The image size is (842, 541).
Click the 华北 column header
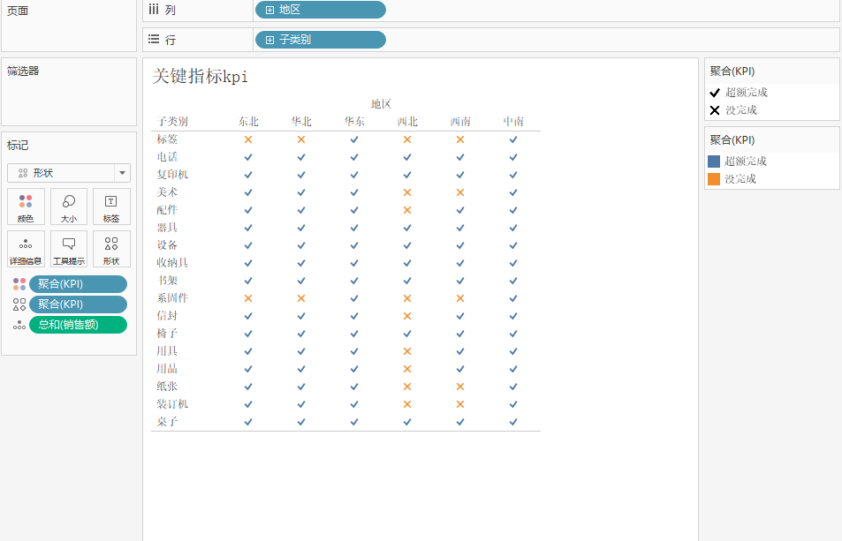pos(301,122)
